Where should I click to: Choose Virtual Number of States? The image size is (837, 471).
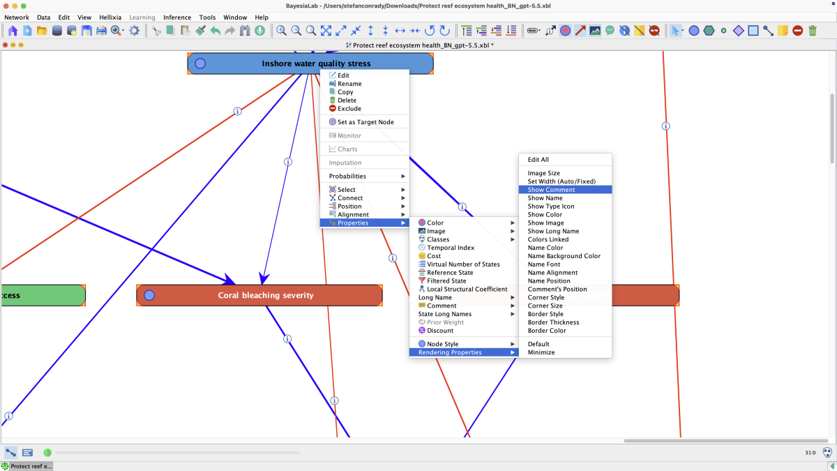pyautogui.click(x=464, y=264)
